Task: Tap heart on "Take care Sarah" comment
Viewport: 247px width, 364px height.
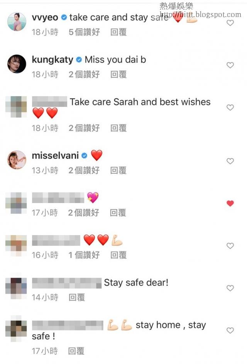Action: pos(230,107)
